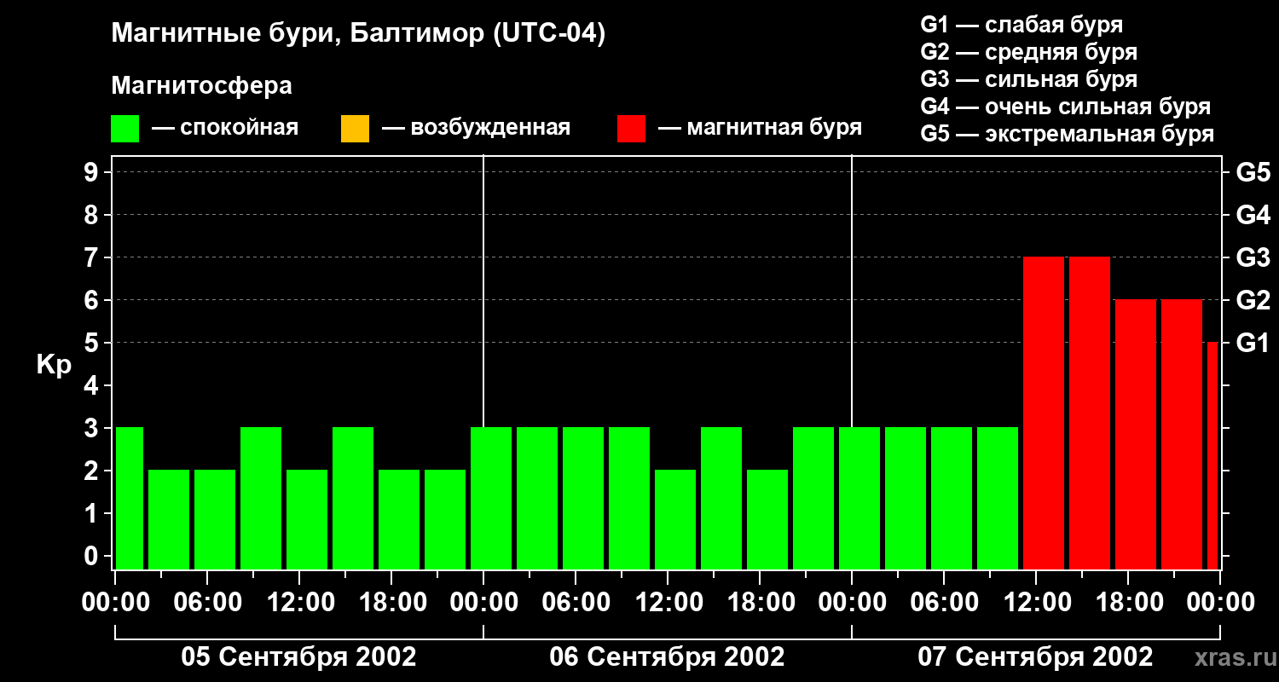Image resolution: width=1279 pixels, height=682 pixels.
Task: Click the "12:00" time label above 05 Сентября
Action: click(x=299, y=603)
